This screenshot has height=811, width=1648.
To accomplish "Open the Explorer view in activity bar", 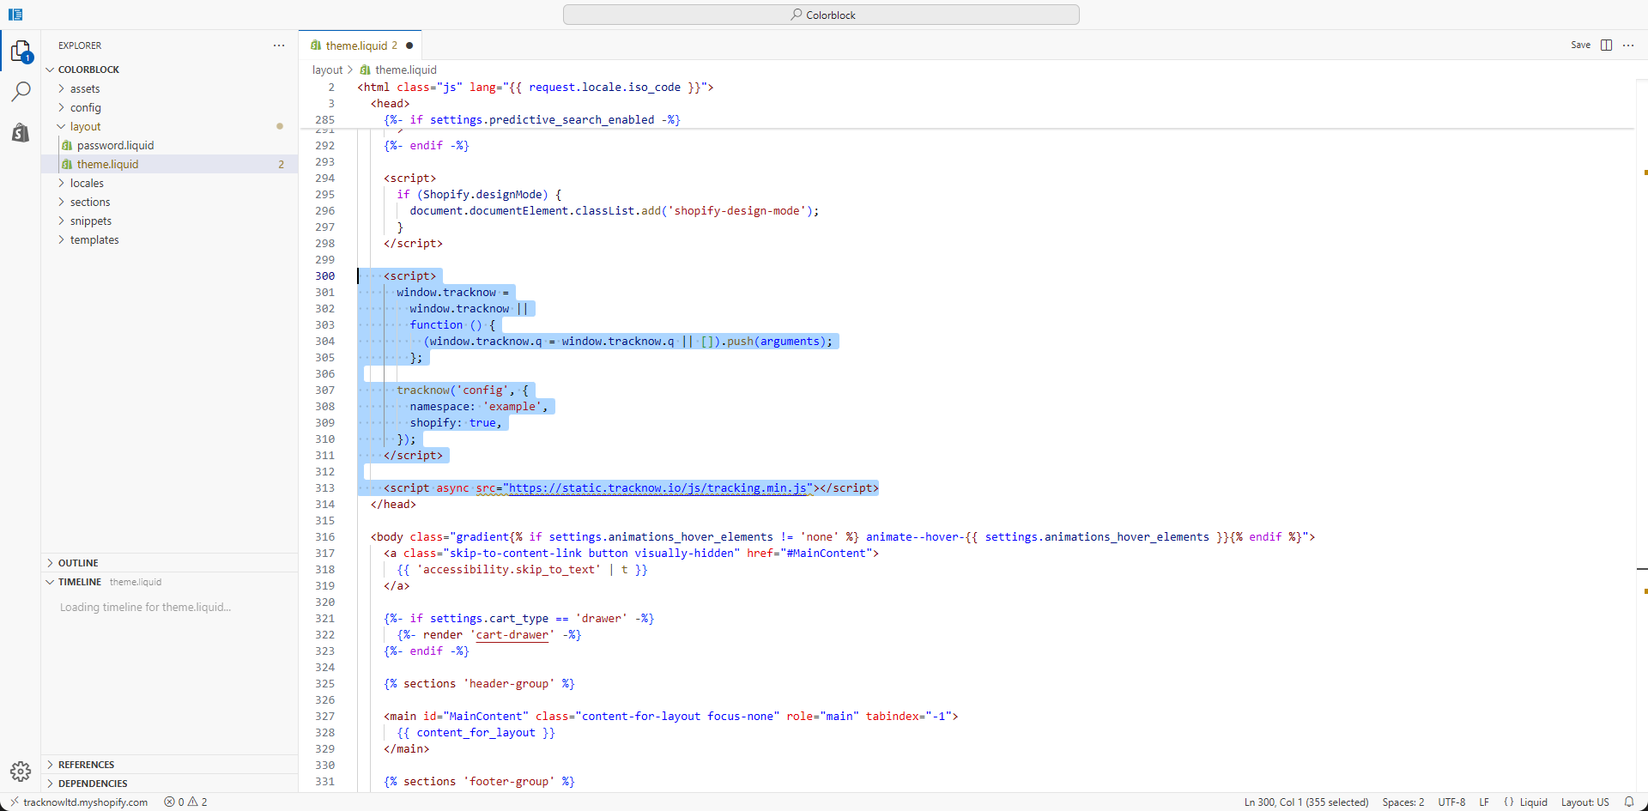I will (21, 51).
